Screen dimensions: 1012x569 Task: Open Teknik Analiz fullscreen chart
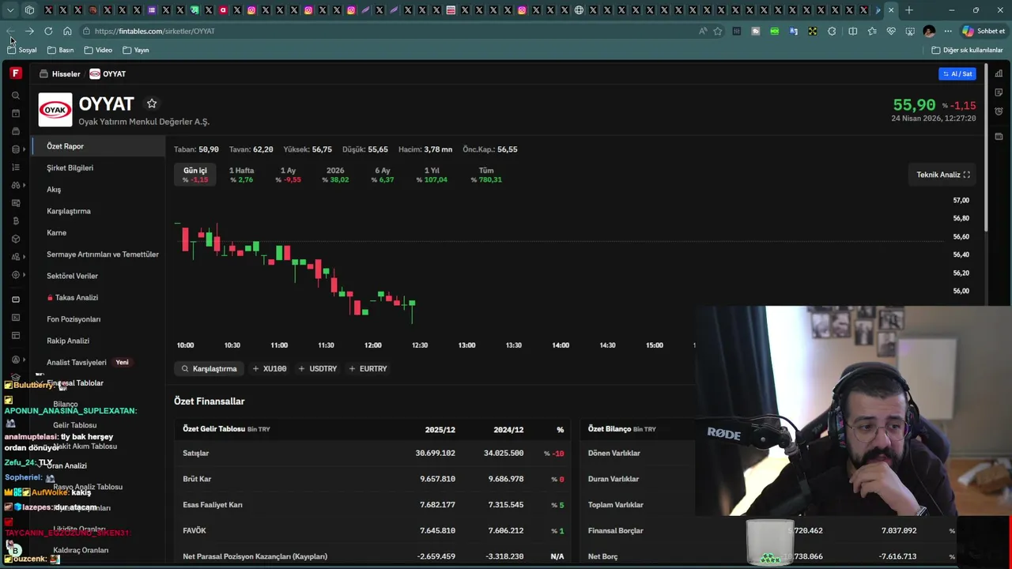tap(943, 175)
